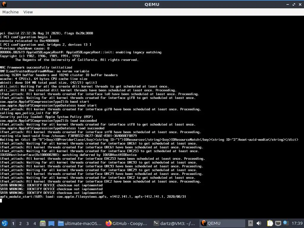Switch to dartz@VM3 terminal window
Viewport: 304px width, 228px height.
[x=174, y=223]
